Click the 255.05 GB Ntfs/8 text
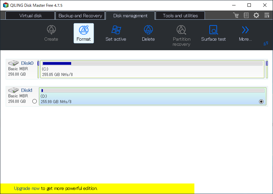Screen dimensions: 273x194 coord(58,75)
